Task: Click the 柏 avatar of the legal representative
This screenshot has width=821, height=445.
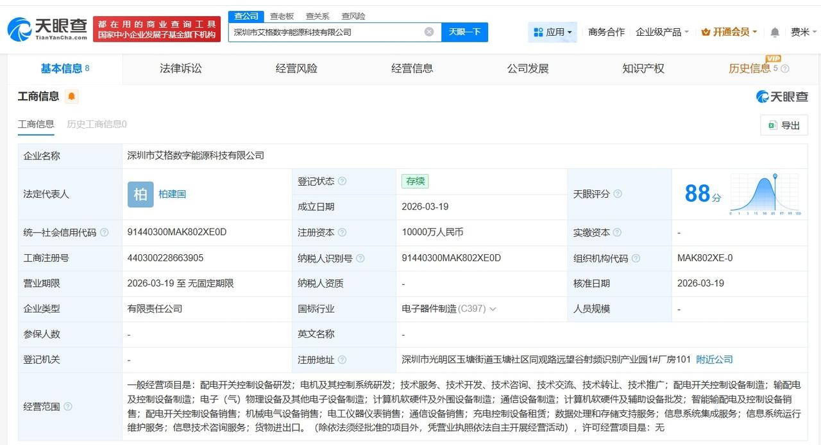Action: click(x=140, y=194)
